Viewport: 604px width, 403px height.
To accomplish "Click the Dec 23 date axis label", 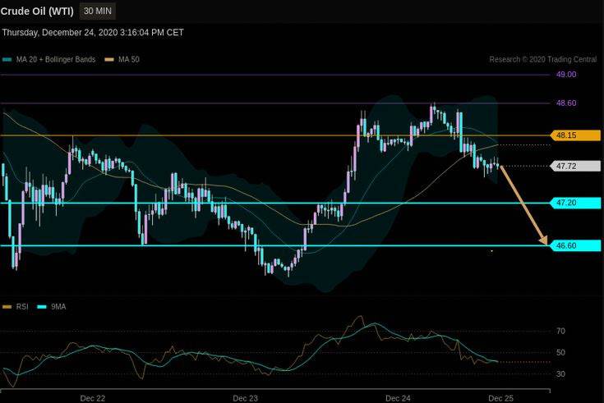I will 246,398.
